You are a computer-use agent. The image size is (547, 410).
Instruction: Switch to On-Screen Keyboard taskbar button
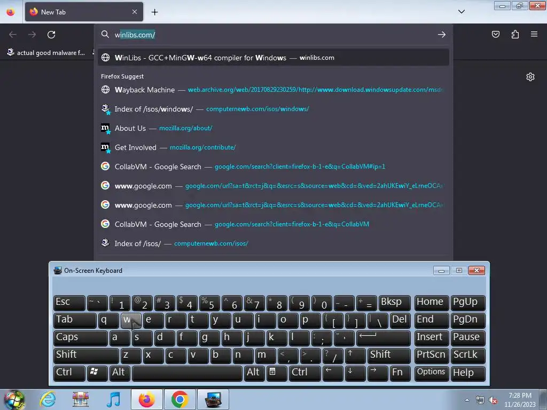(213, 399)
